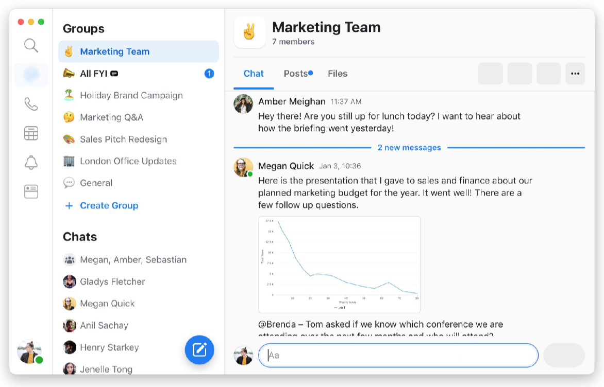Click the blue compose new message button
This screenshot has height=387, width=604.
199,350
